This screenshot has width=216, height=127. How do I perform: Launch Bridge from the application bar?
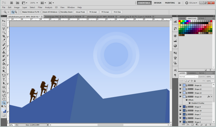(11, 3)
